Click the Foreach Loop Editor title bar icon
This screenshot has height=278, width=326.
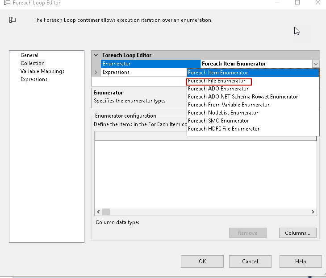[7, 3]
